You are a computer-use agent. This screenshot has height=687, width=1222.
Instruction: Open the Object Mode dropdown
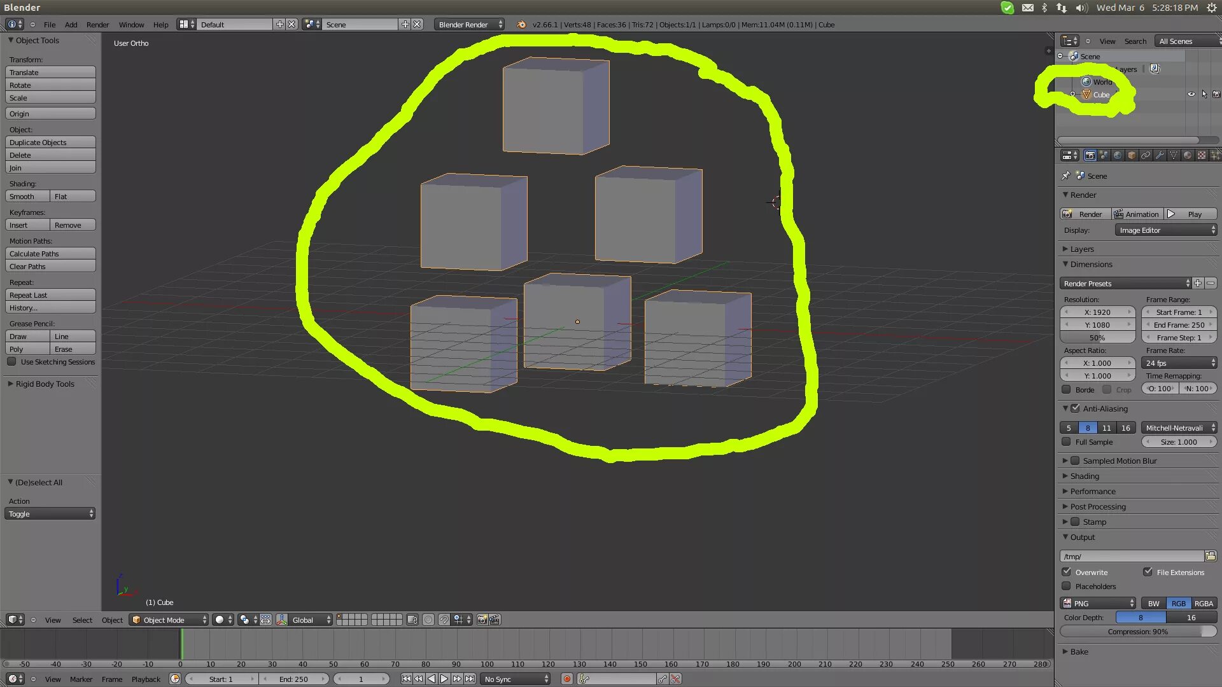pyautogui.click(x=169, y=620)
